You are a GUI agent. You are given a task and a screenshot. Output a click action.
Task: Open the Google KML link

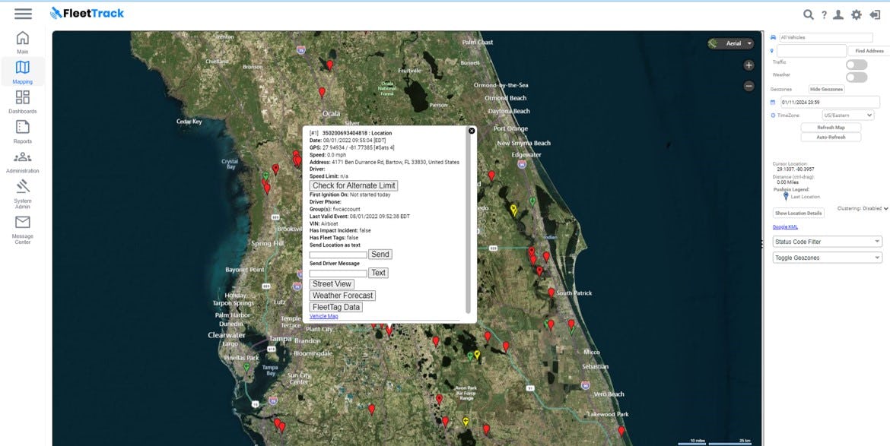(x=785, y=226)
